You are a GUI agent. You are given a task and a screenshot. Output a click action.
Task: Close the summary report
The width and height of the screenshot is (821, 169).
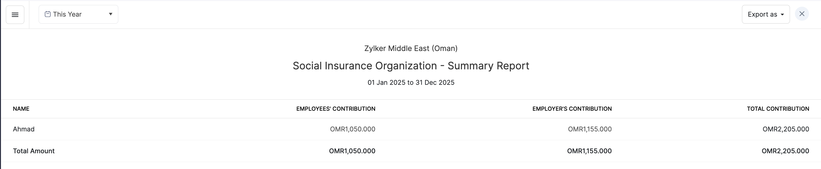click(x=802, y=14)
